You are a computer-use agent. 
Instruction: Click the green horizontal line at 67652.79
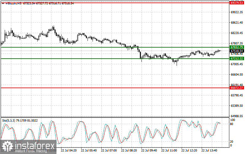tap(115, 47)
